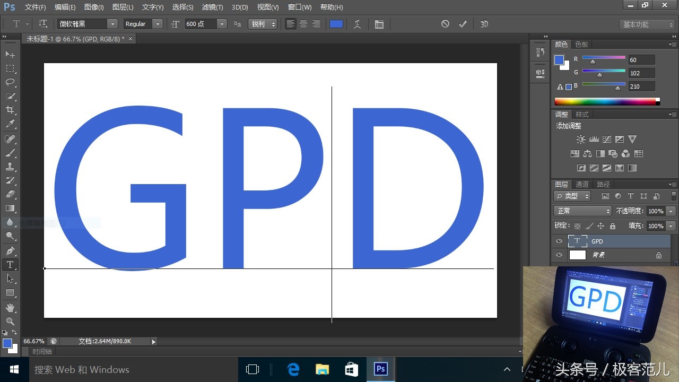Commit the text edit with checkmark

pos(463,24)
